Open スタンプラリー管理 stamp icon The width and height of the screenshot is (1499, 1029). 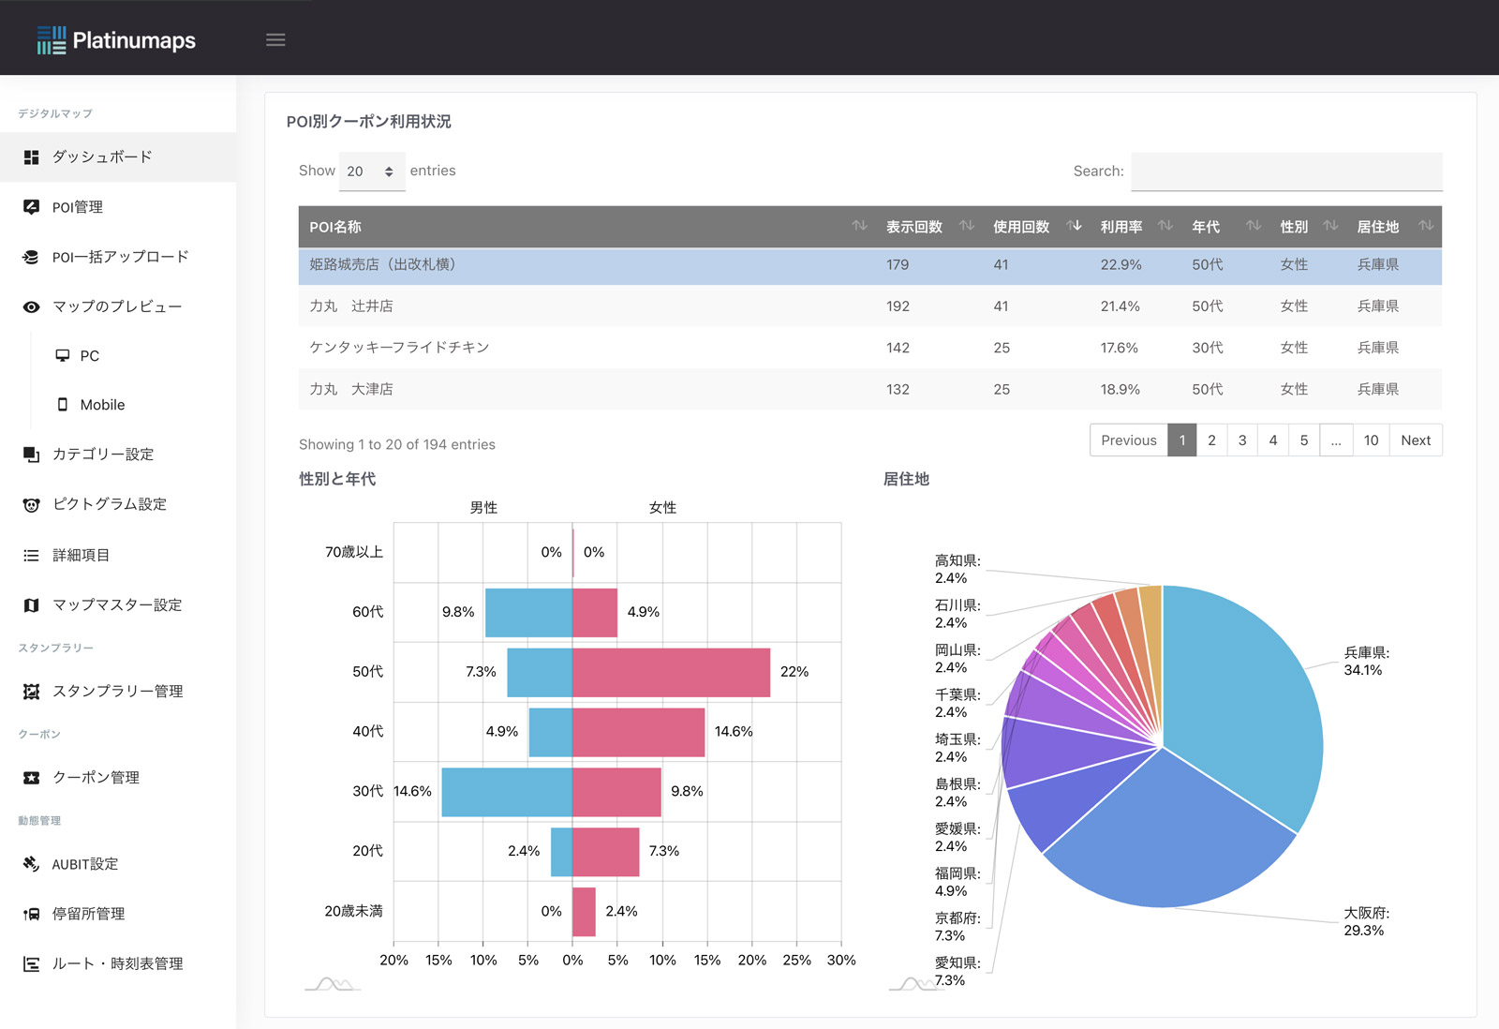(x=29, y=691)
